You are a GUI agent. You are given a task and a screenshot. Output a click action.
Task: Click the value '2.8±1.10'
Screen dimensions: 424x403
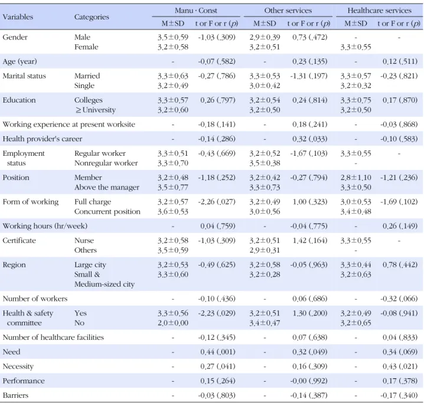click(x=355, y=178)
